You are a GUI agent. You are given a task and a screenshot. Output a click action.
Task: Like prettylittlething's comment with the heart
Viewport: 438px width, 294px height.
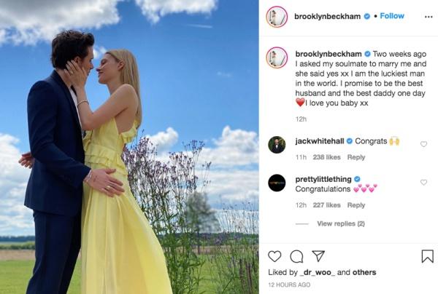[x=423, y=183]
